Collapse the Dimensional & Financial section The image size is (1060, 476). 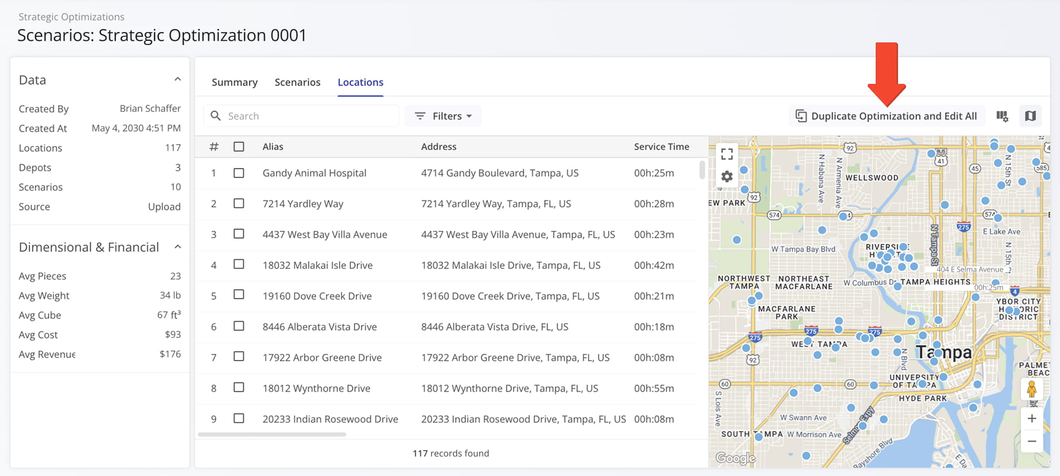click(178, 247)
